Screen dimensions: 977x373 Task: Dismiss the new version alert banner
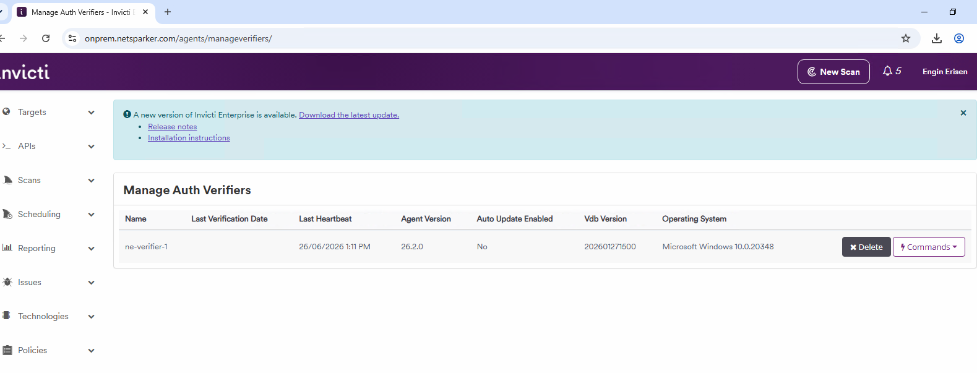pyautogui.click(x=963, y=113)
